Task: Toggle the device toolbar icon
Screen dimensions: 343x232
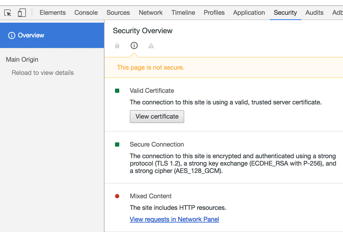Action: click(22, 13)
